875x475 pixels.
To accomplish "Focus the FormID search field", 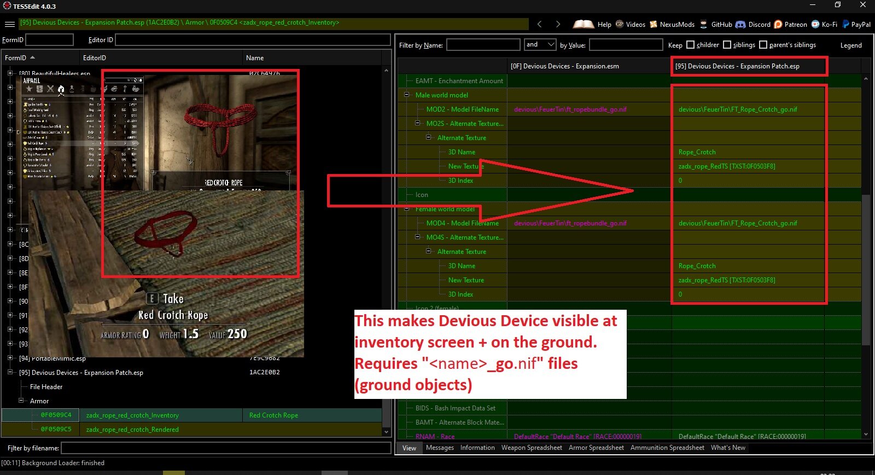I will [x=49, y=39].
